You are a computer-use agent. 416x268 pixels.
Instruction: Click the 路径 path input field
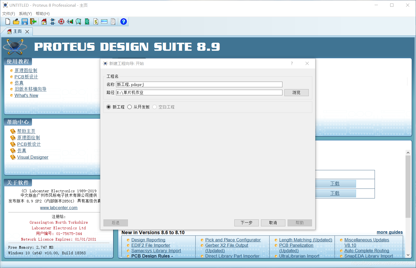[199, 93]
